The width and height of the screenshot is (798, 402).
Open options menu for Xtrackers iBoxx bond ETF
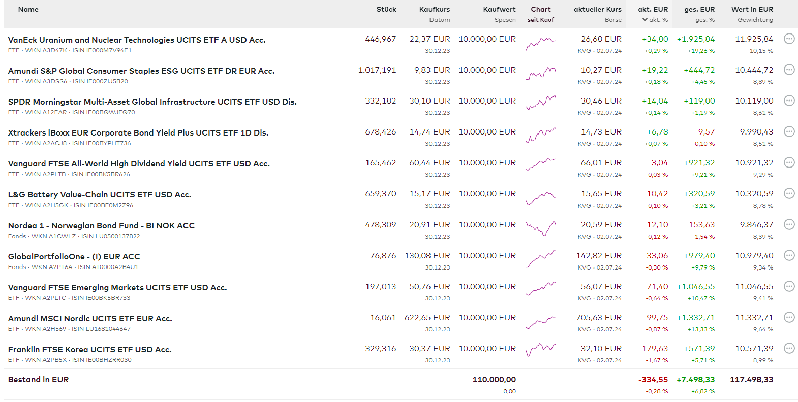(x=789, y=131)
